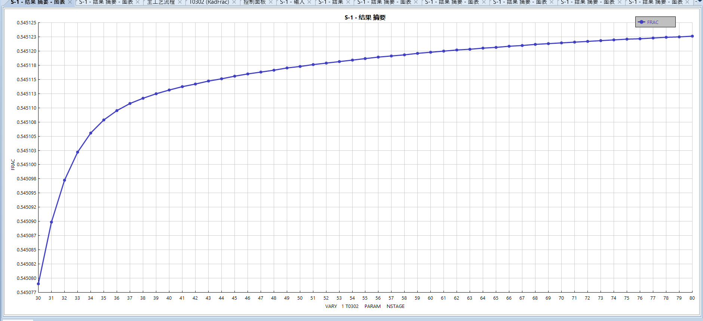
Task: Click x-axis tick label 30
Action: point(38,298)
